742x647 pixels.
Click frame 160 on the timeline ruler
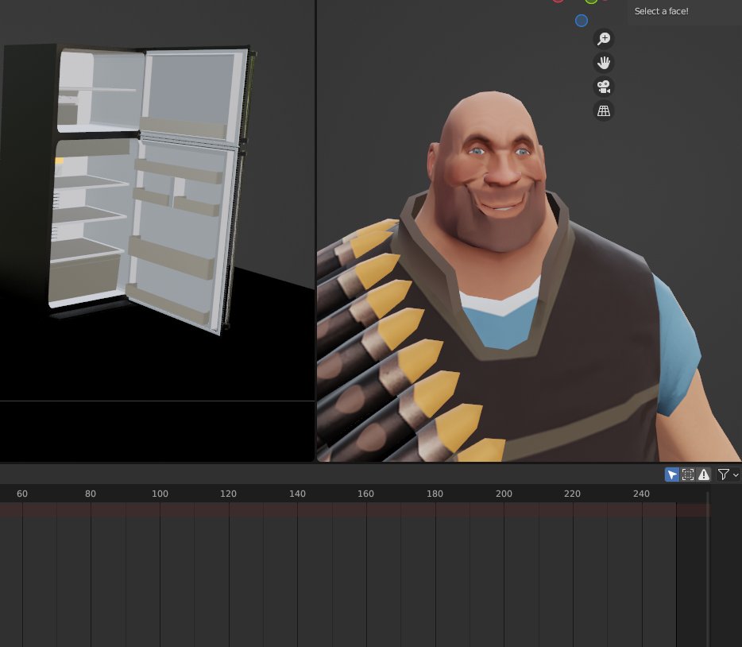pos(365,494)
